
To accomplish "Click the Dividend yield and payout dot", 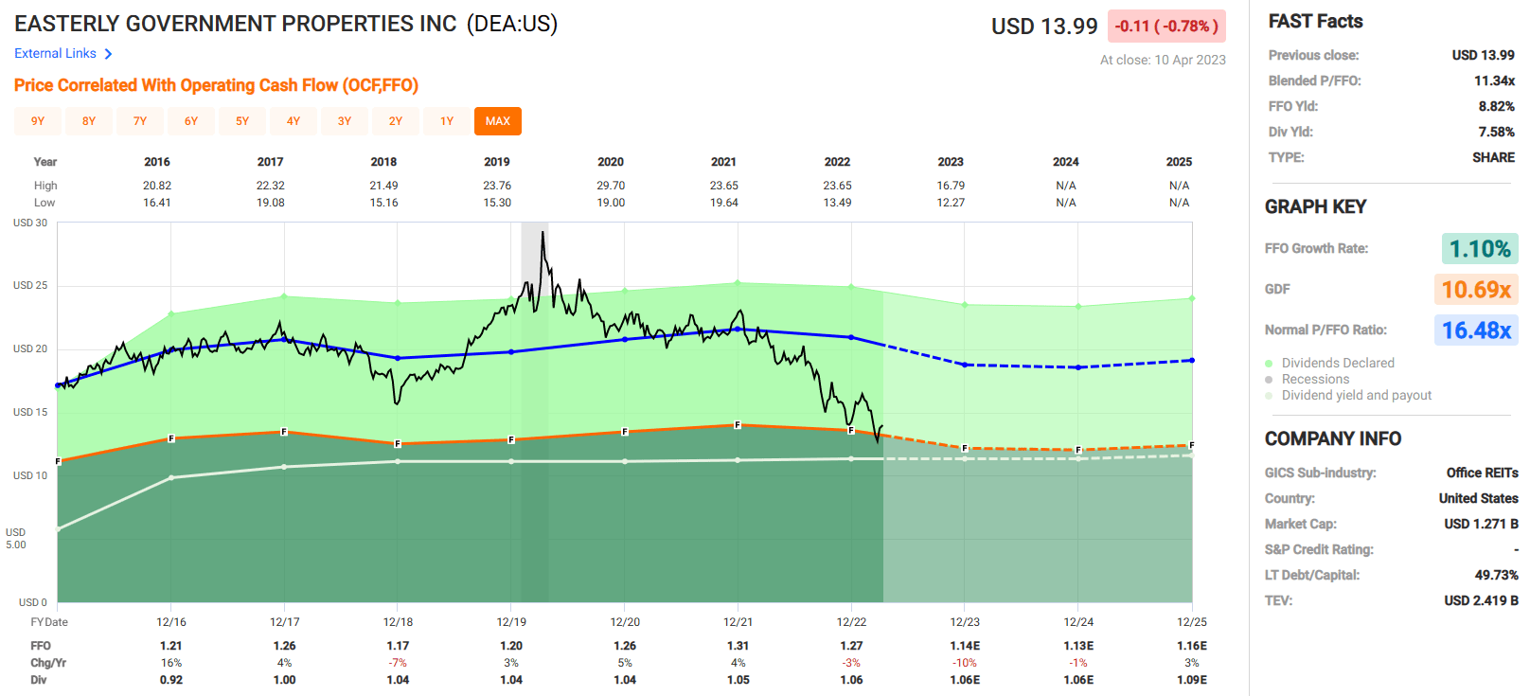I will [x=1269, y=396].
